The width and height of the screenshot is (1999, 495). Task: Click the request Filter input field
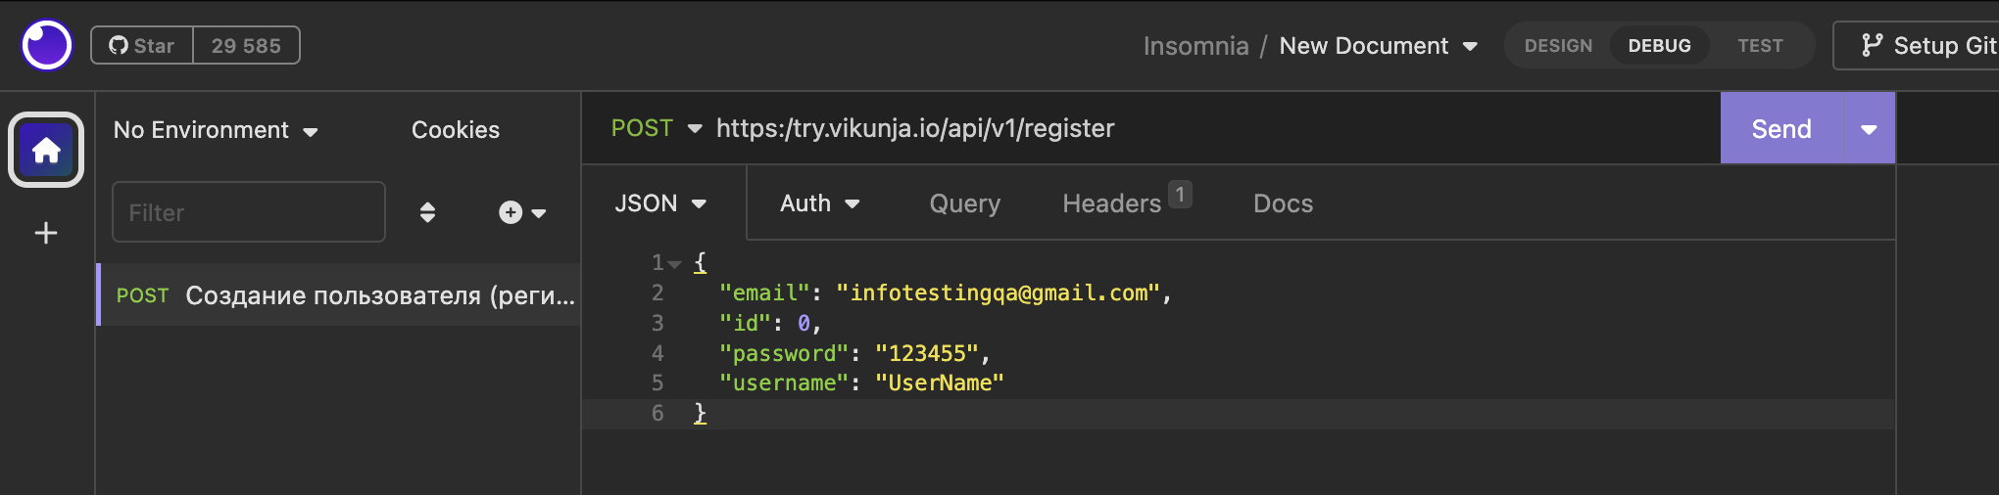click(x=249, y=212)
